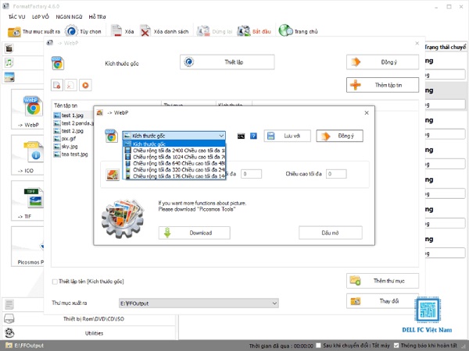Click the black command icon beside dropdown

pyautogui.click(x=241, y=136)
